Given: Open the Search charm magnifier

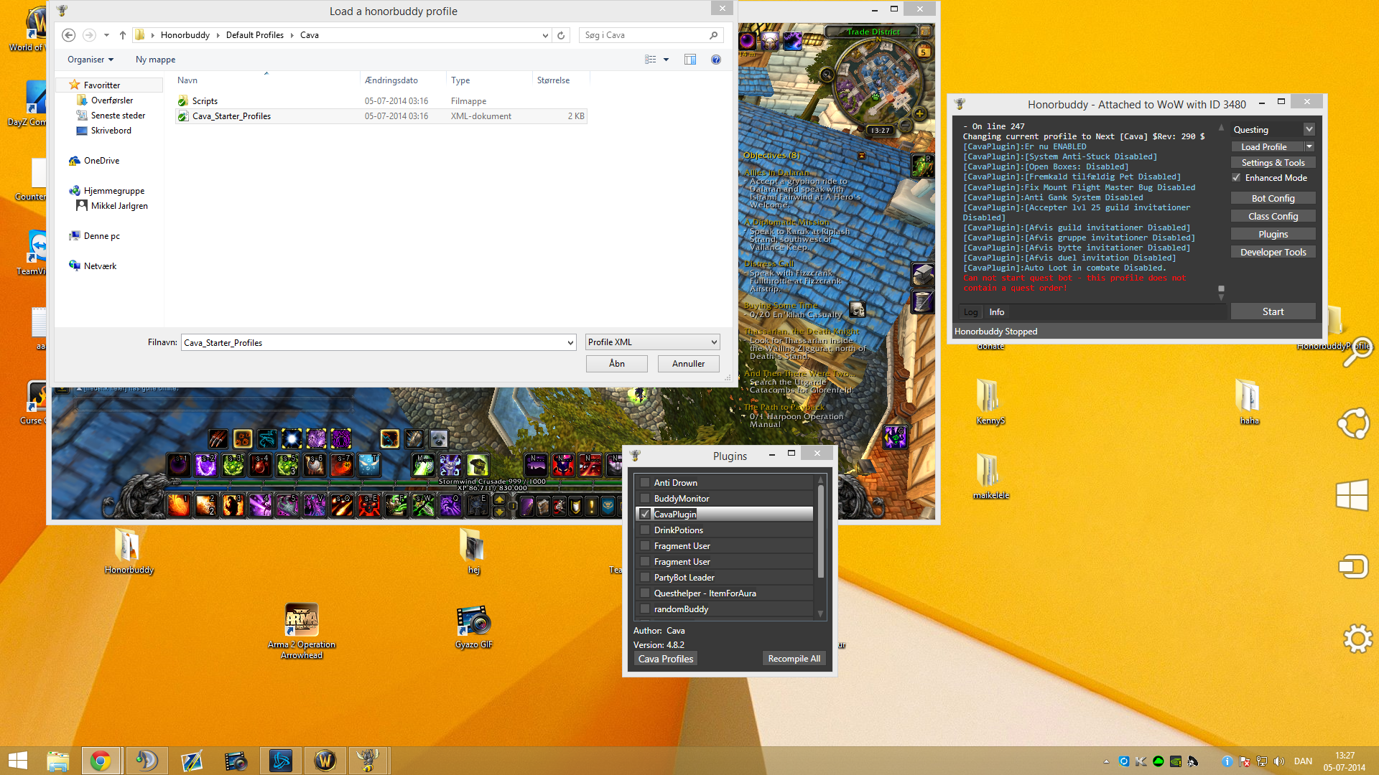Looking at the screenshot, I should click(x=1357, y=352).
